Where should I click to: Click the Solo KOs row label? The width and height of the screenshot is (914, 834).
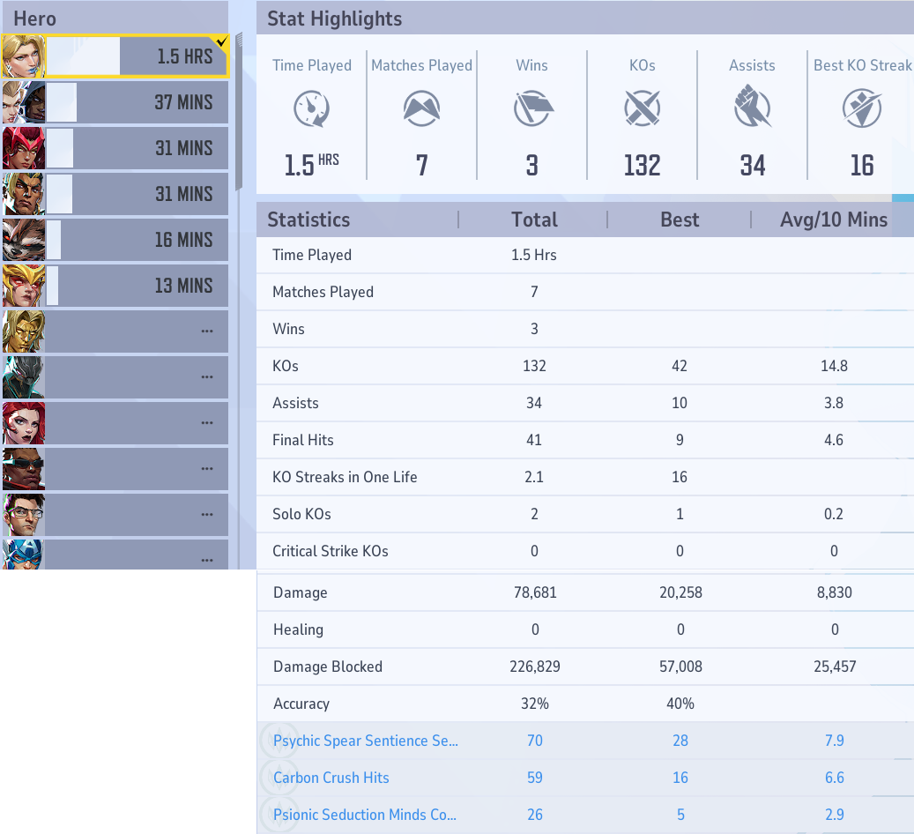301,514
